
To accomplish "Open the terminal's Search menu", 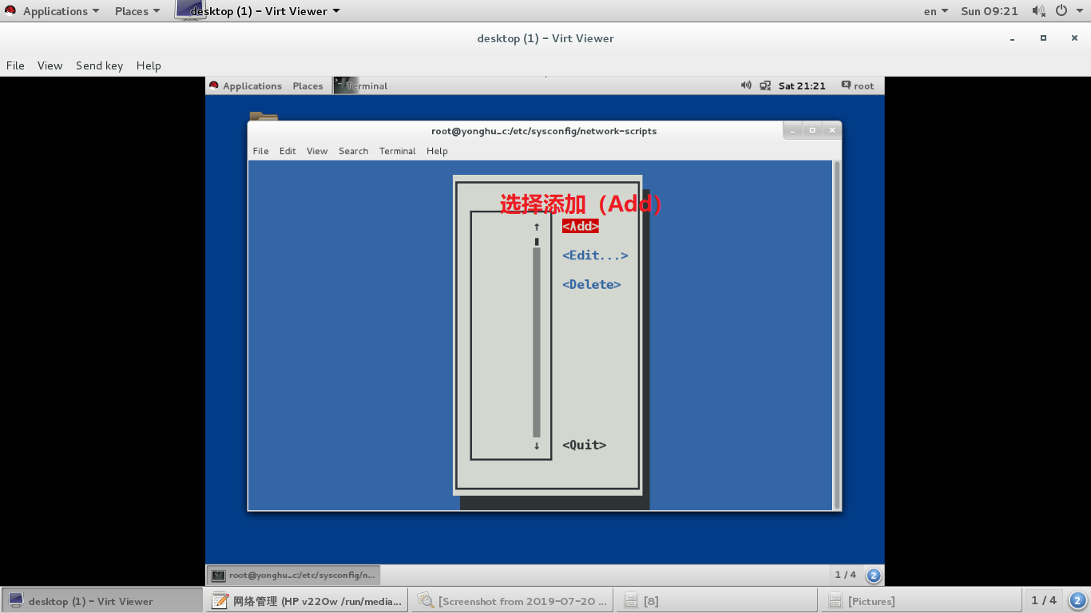I will [x=353, y=151].
